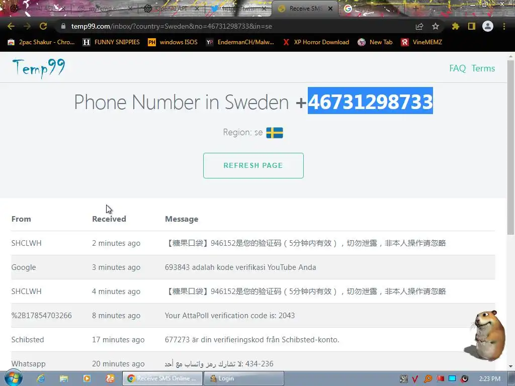Open the 2pac Shakur bookmark
The height and width of the screenshot is (386, 515).
click(x=41, y=42)
